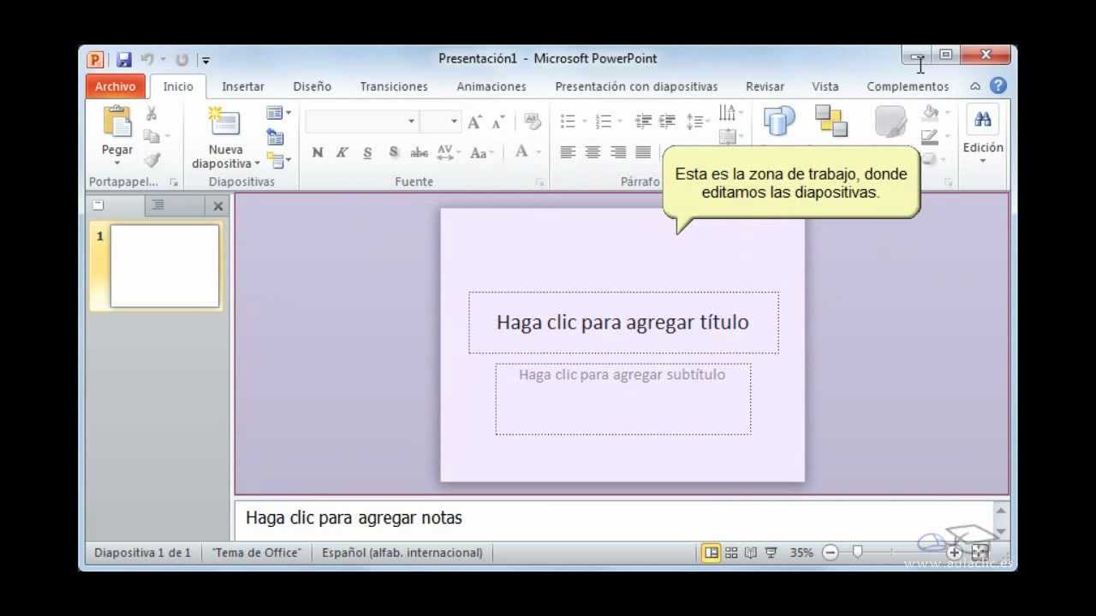The height and width of the screenshot is (616, 1096).
Task: Click the Reset slide (Restablecer) icon
Action: (x=275, y=137)
